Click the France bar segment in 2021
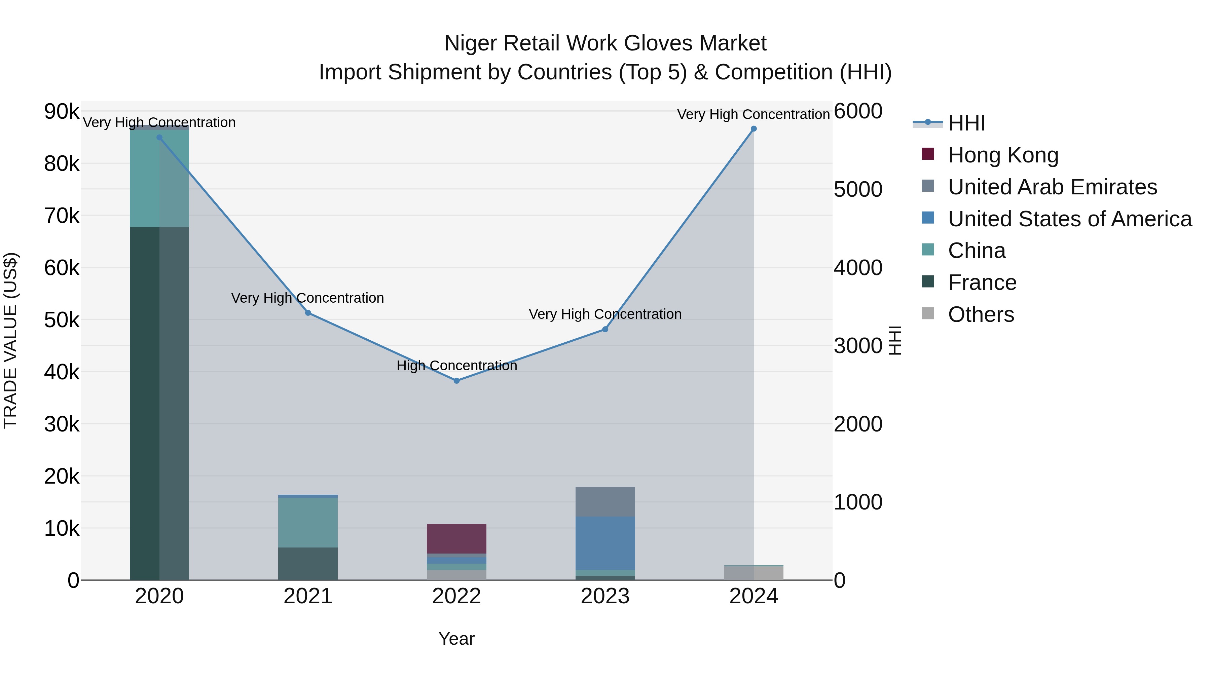The width and height of the screenshot is (1211, 681). point(308,564)
